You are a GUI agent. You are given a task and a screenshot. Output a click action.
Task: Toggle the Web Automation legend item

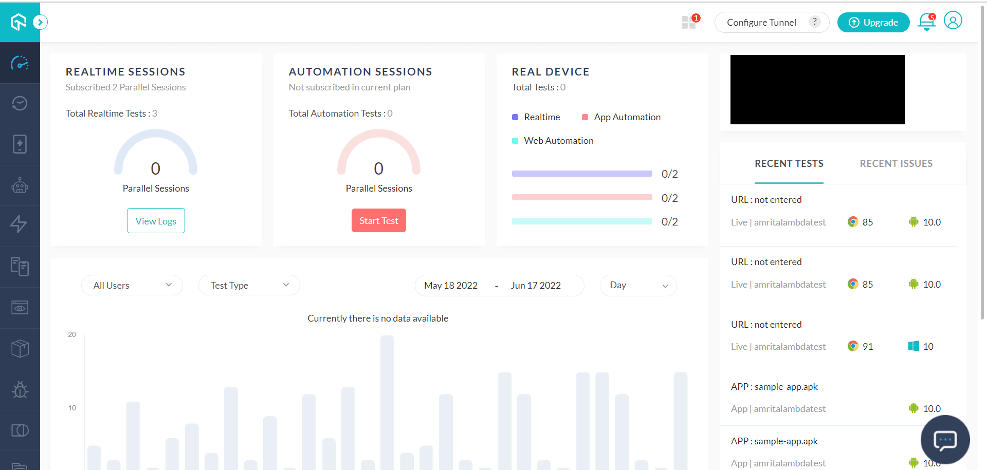[x=553, y=140]
